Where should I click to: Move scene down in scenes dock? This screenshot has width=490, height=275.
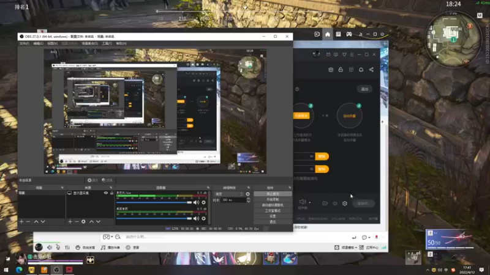click(x=43, y=221)
